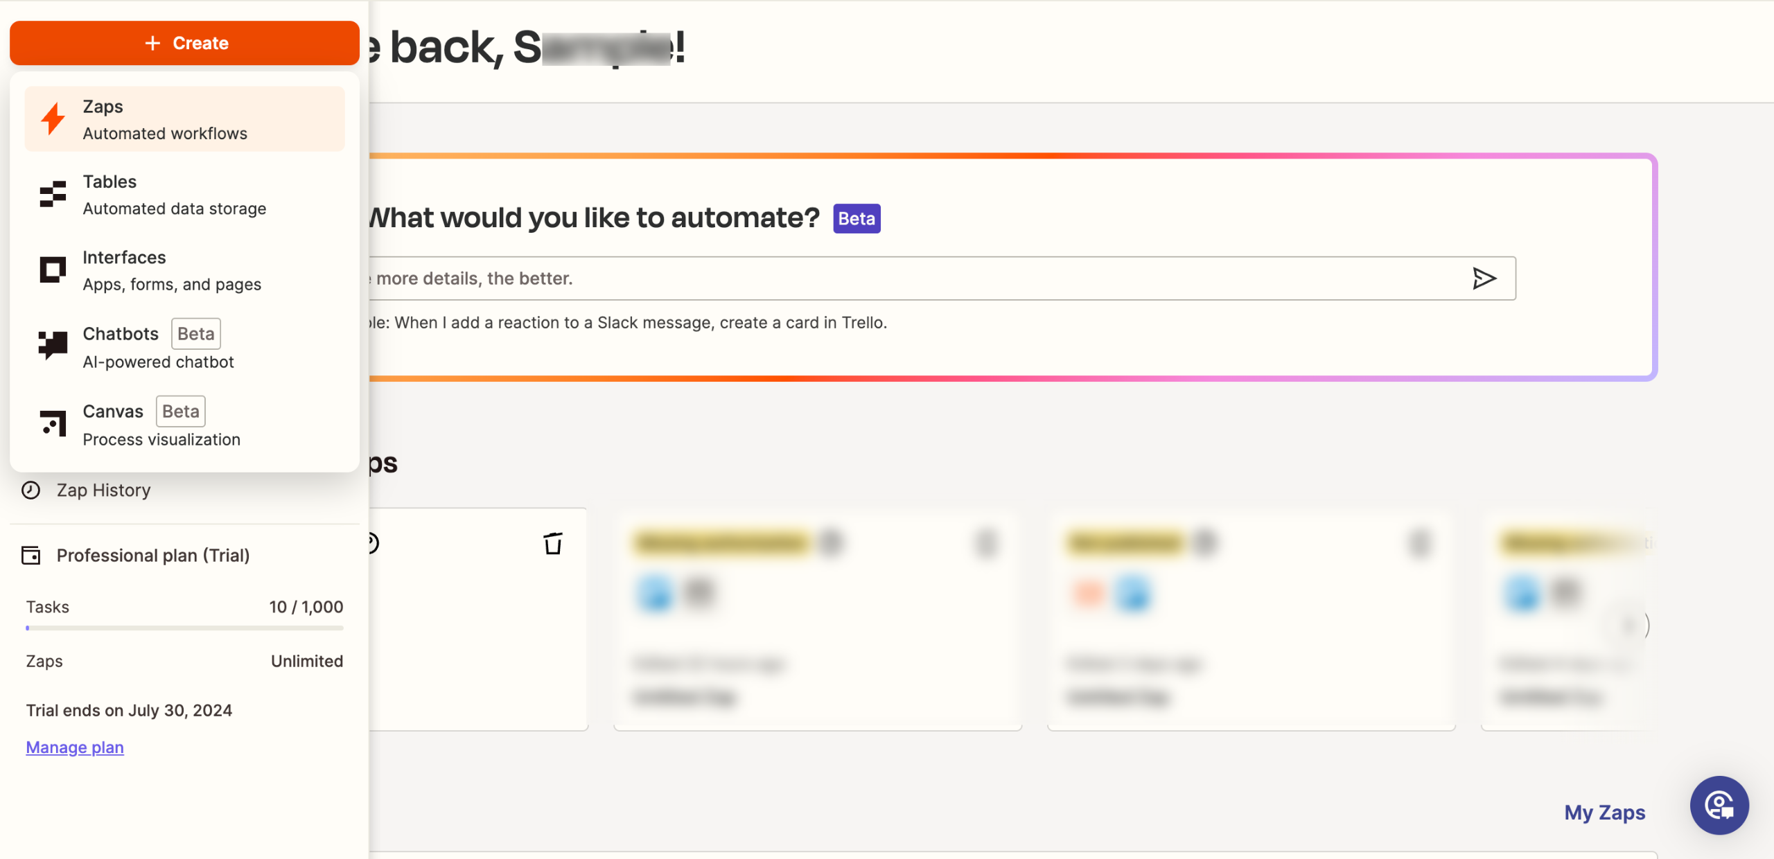
Task: Click the Zap History clock icon
Action: pos(30,490)
